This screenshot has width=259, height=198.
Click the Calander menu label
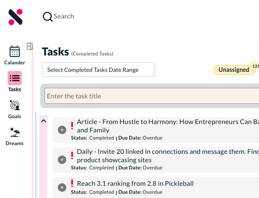click(15, 63)
